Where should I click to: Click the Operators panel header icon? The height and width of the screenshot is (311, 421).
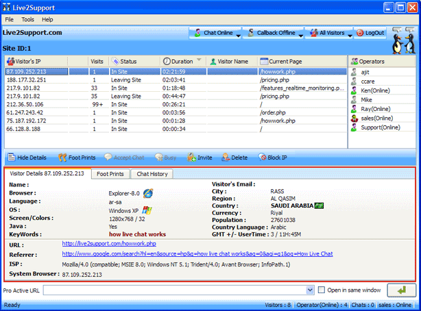pos(354,62)
